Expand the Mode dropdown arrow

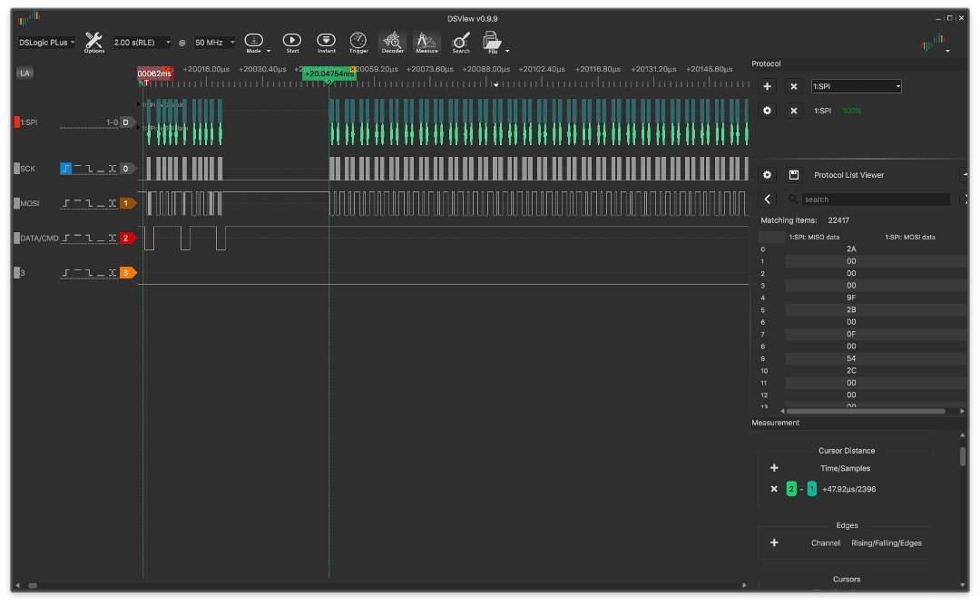(x=269, y=51)
